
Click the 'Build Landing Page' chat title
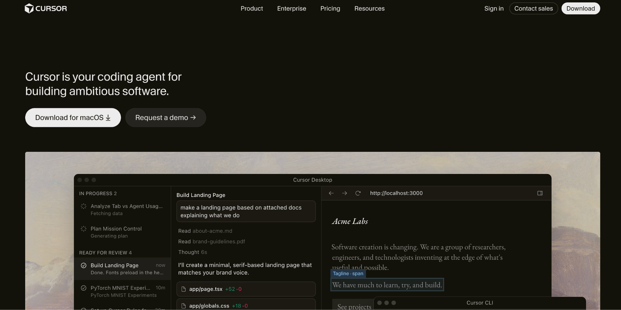[x=201, y=195]
